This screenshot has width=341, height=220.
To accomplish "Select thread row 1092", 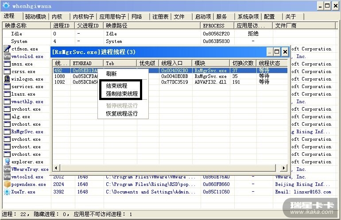I will coord(170,82).
